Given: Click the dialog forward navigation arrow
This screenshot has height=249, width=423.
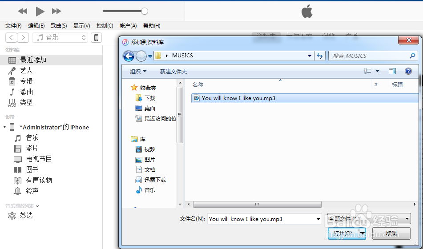Looking at the screenshot, I should [141, 56].
